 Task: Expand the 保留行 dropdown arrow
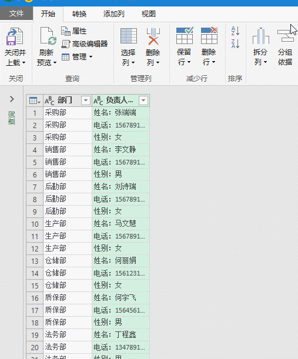tap(189, 62)
